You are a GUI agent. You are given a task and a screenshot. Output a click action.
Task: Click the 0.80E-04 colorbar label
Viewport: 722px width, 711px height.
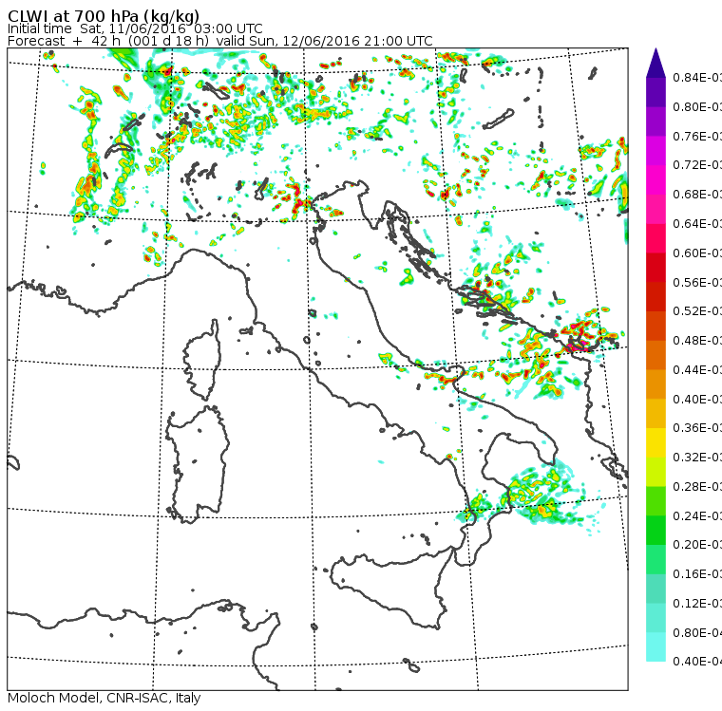[x=697, y=633]
